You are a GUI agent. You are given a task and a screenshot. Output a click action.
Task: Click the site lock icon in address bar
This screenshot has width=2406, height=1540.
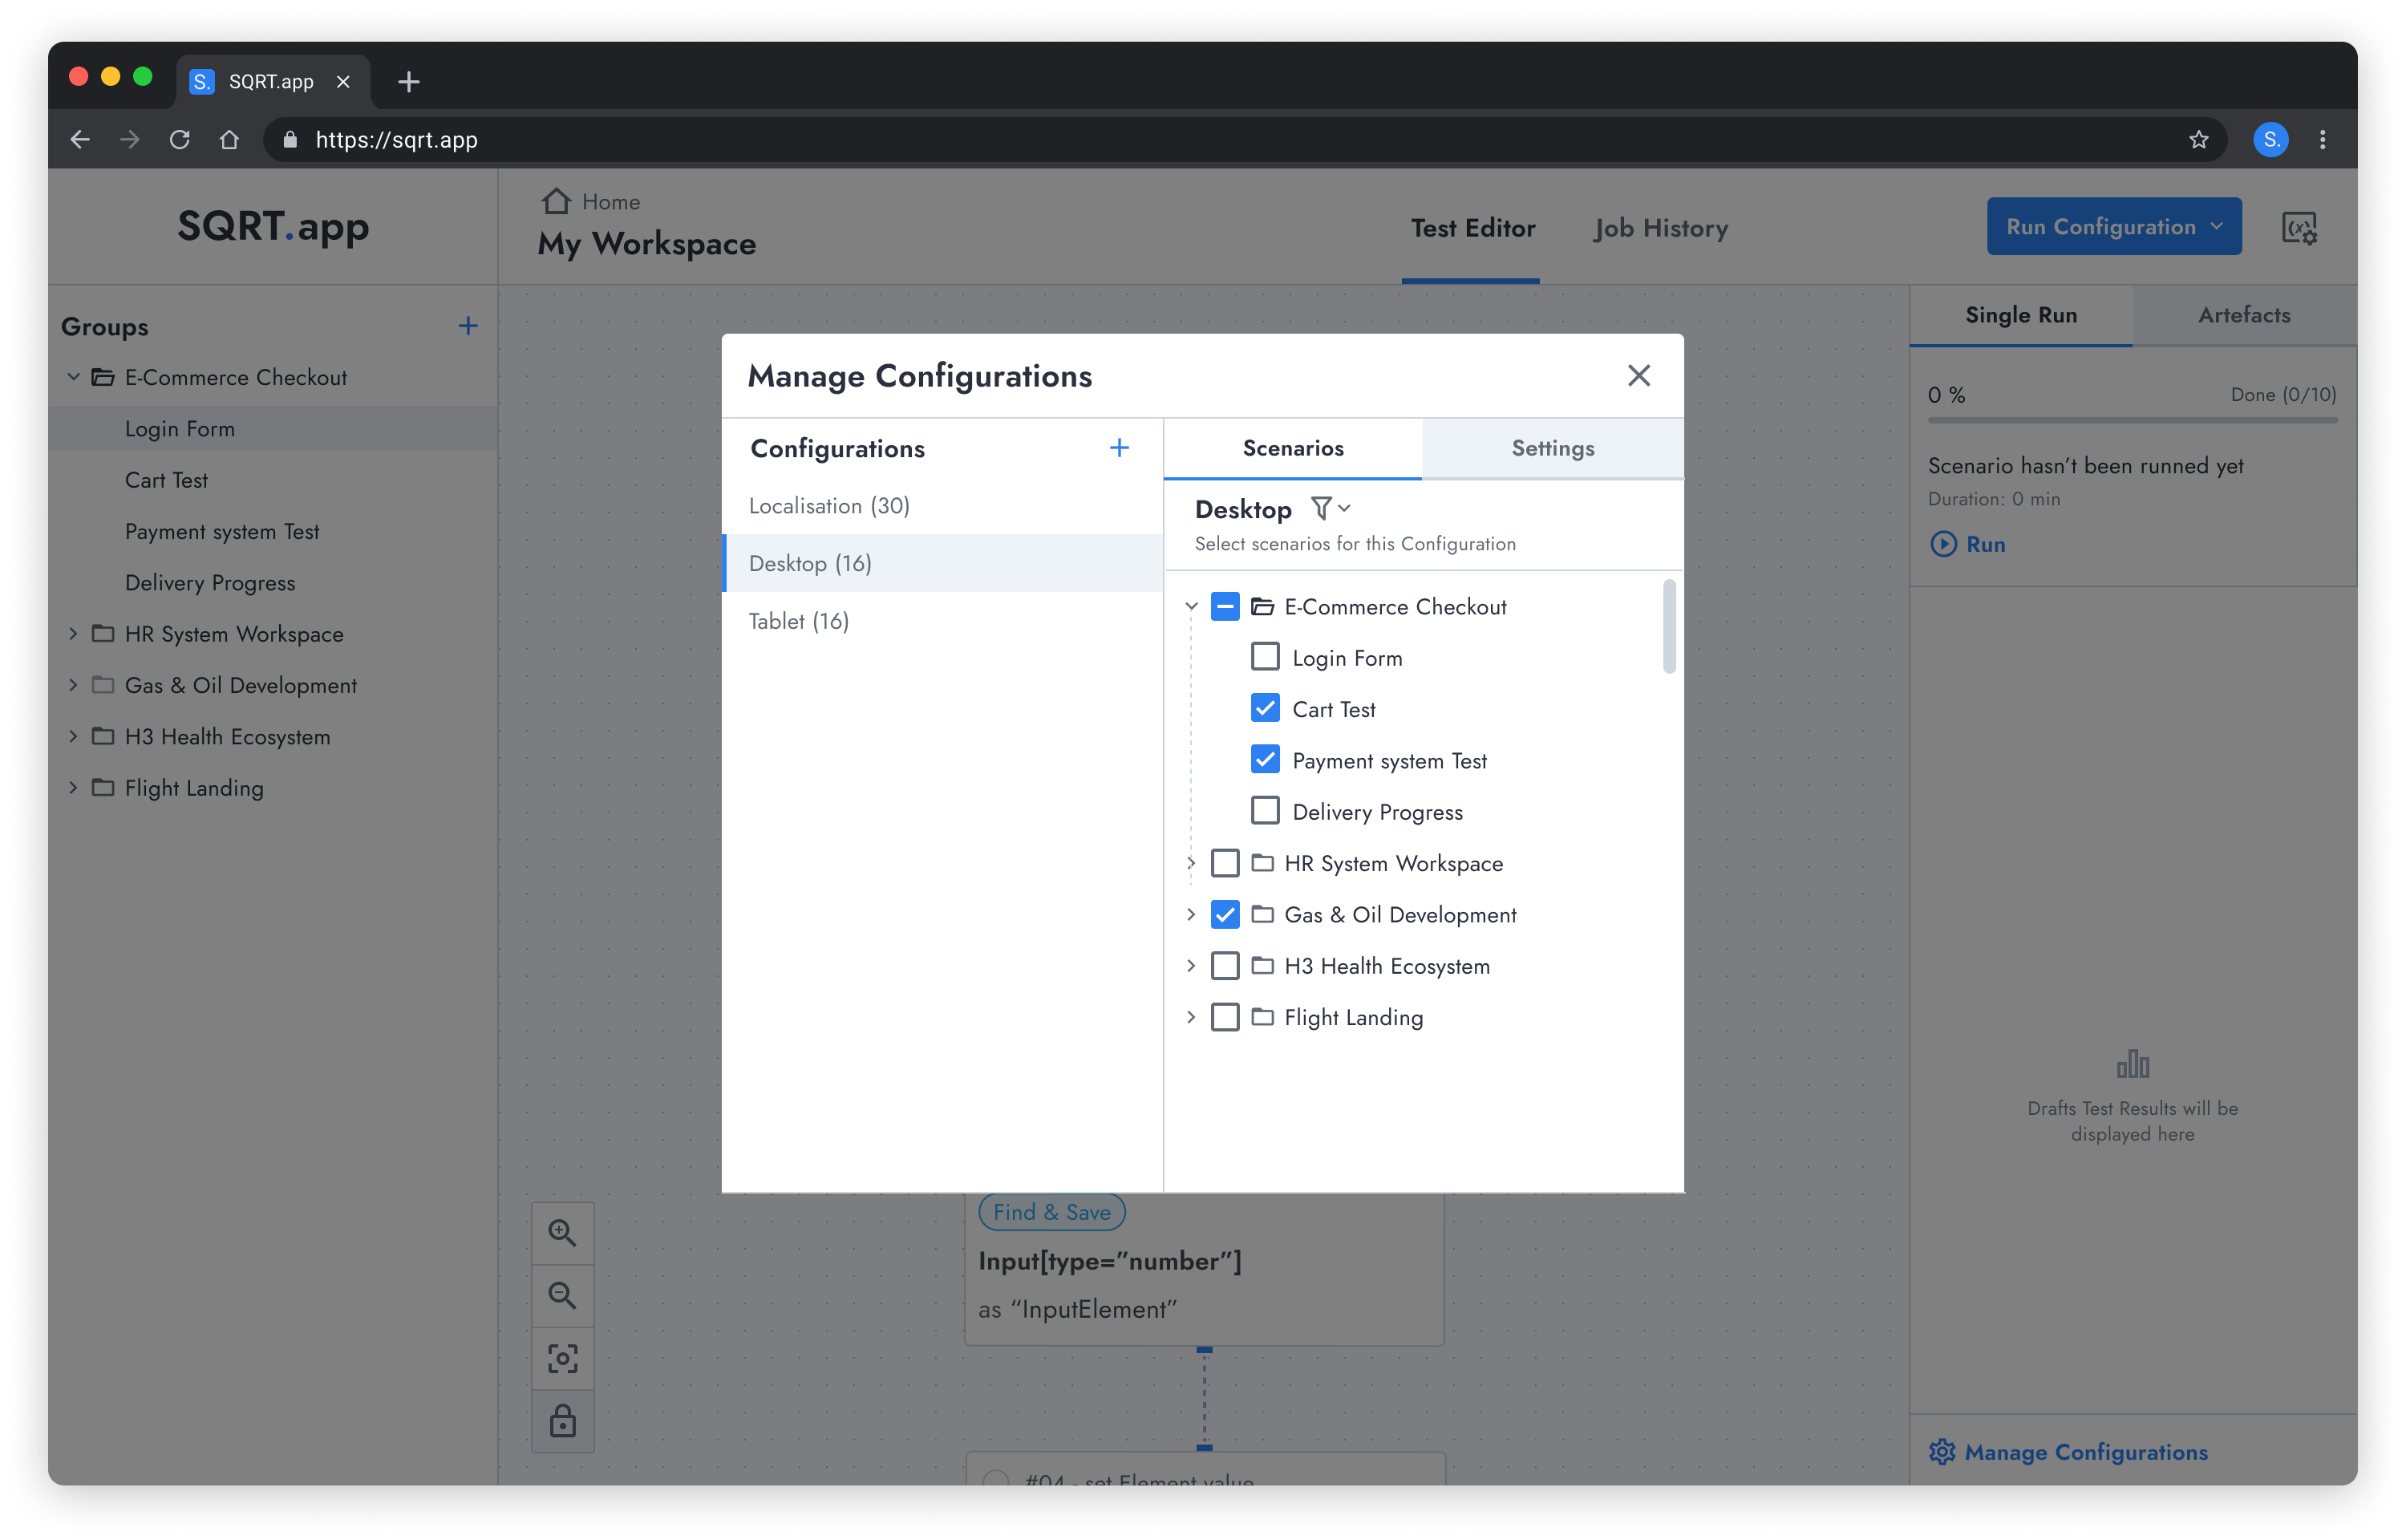tap(290, 140)
